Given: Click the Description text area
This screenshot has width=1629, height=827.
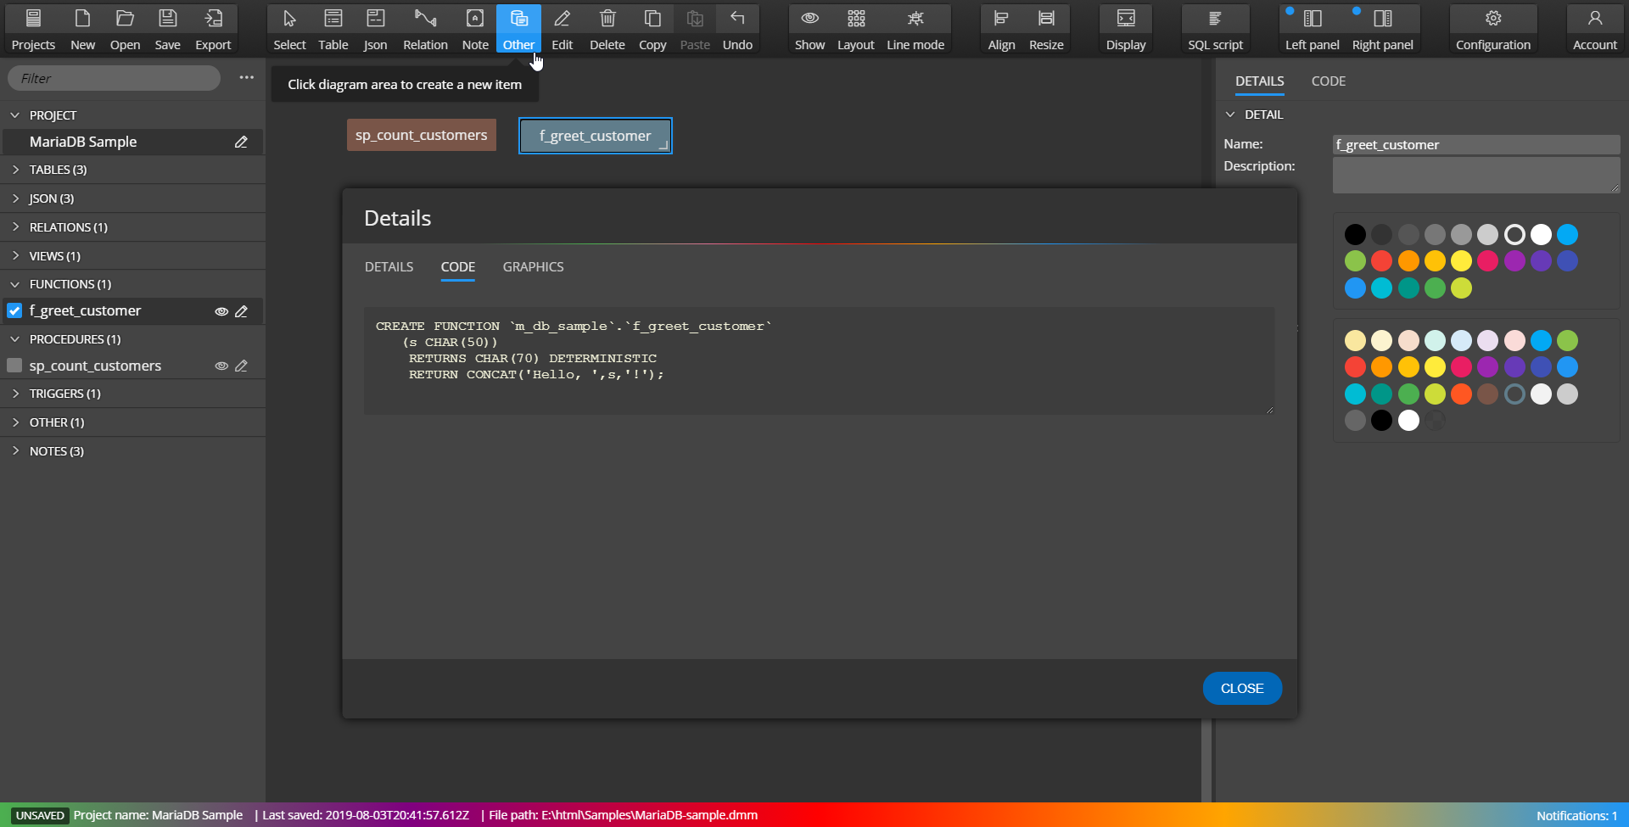Looking at the screenshot, I should [x=1476, y=176].
